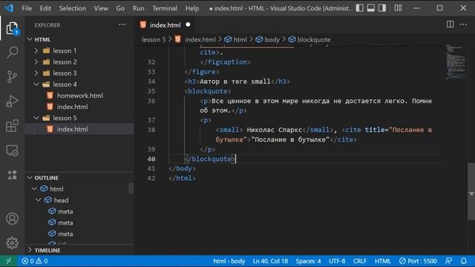
Task: Open homework.html in lesson 4
Action: point(80,96)
